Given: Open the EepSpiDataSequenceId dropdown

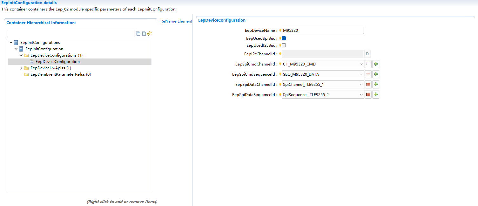Looking at the screenshot, I should pos(361,95).
